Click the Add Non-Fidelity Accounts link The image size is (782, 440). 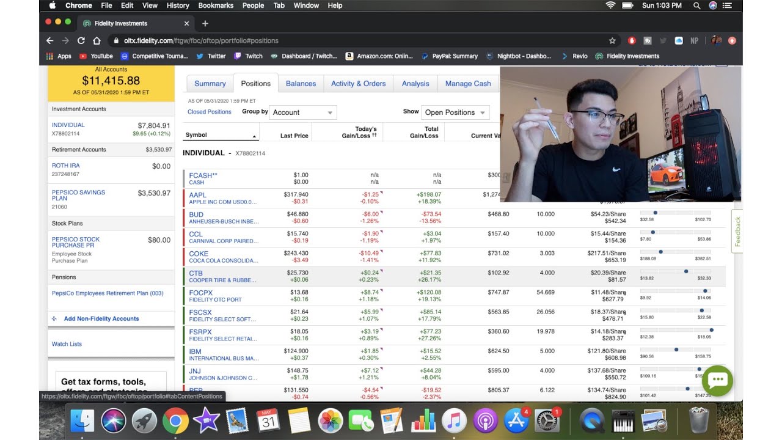pos(101,318)
